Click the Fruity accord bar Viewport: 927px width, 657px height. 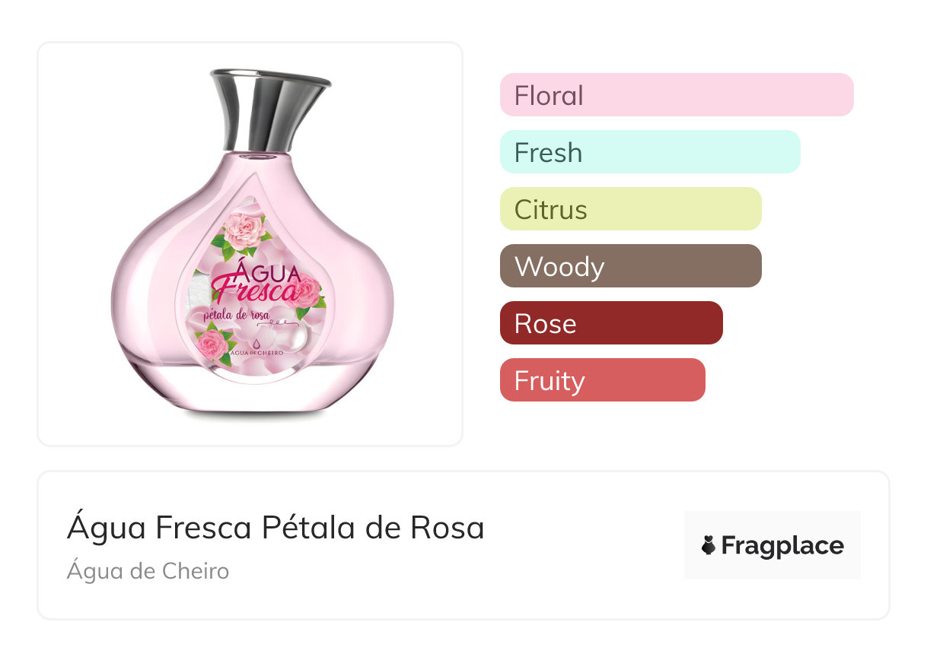click(x=602, y=380)
